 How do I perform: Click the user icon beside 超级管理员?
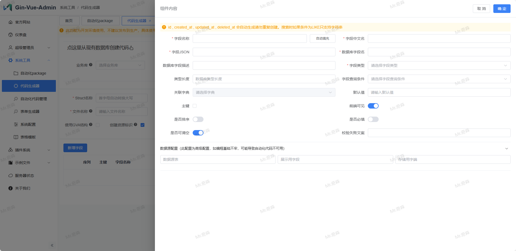pos(11,48)
